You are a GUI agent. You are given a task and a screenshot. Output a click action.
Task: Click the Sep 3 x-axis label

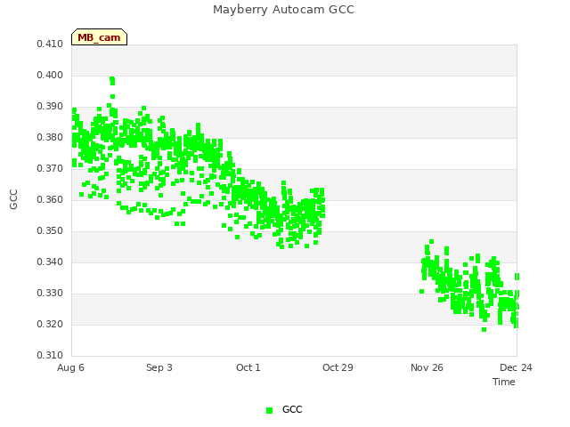[x=159, y=367]
